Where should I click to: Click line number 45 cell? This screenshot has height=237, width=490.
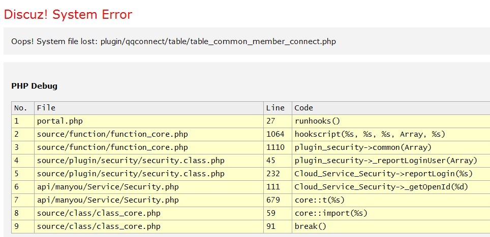click(278, 161)
